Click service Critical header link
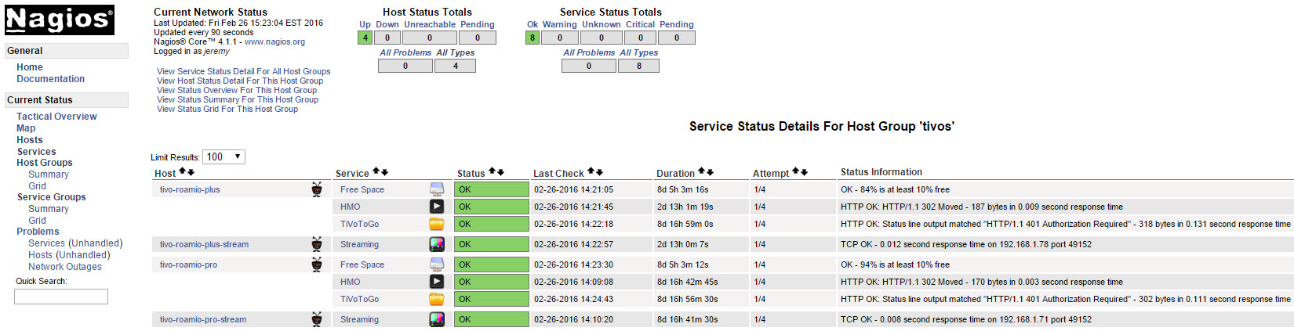 pyautogui.click(x=640, y=25)
